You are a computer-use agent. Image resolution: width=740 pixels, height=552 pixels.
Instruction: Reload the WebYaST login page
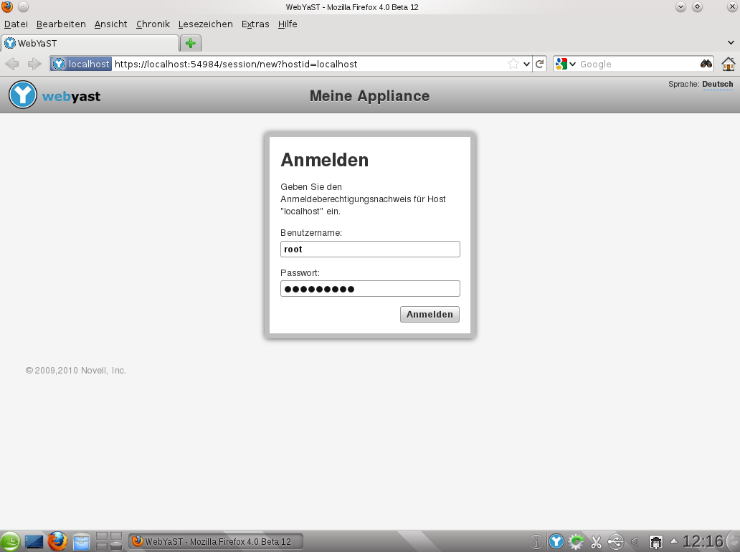tap(540, 63)
